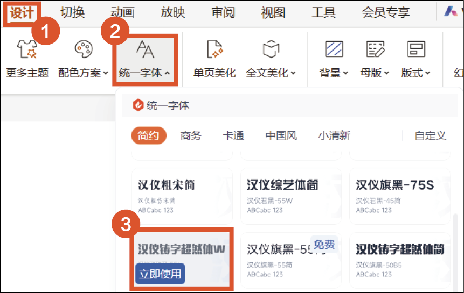464x293 pixels.
Task: Select the 单页美化 icon
Action: point(214,49)
